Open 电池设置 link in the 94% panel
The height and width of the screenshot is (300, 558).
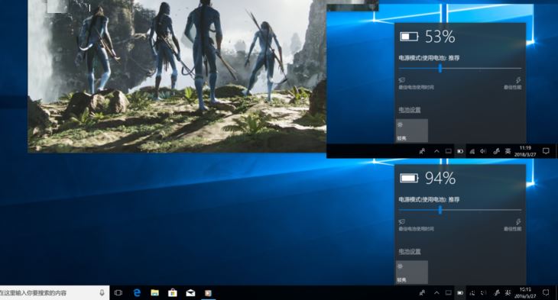pyautogui.click(x=409, y=252)
